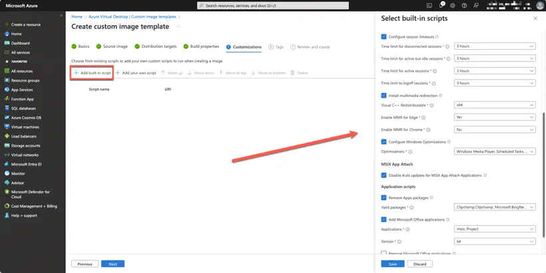Open the Help question mark icon
The width and height of the screenshot is (546, 273).
[x=464, y=5]
